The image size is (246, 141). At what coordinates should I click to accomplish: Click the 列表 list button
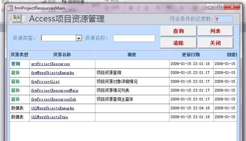[215, 31]
